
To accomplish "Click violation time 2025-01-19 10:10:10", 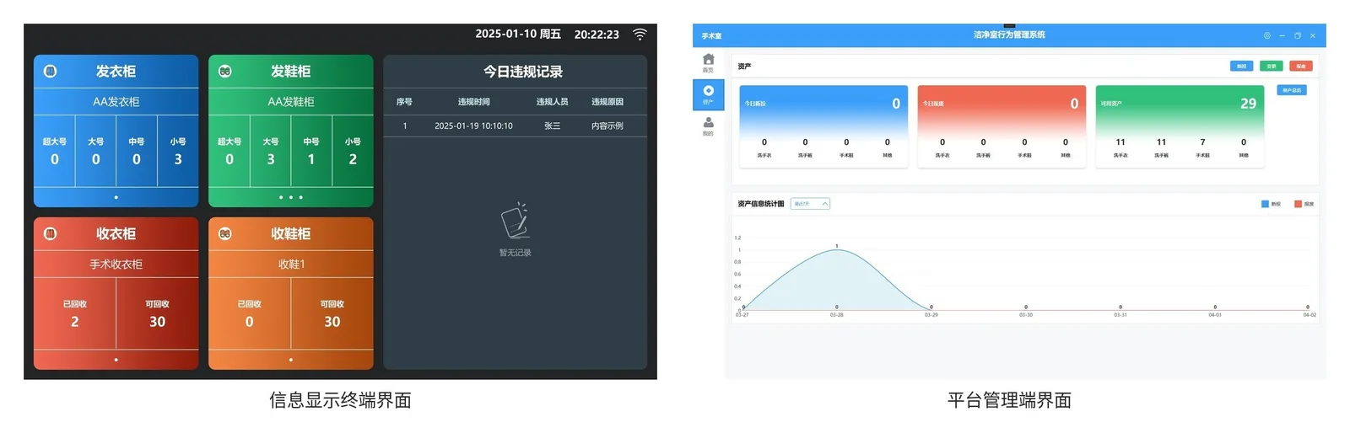I will pyautogui.click(x=473, y=126).
